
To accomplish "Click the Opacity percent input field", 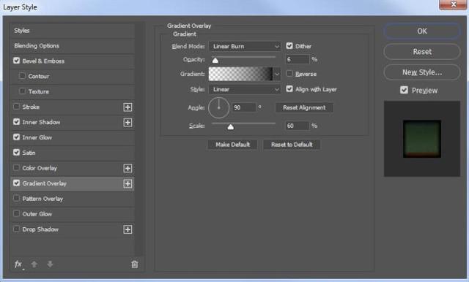I will click(x=297, y=59).
